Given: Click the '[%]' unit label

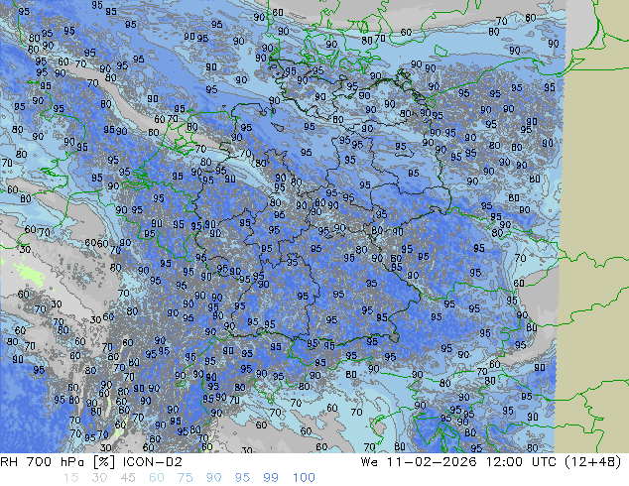Looking at the screenshot, I should point(103,462).
